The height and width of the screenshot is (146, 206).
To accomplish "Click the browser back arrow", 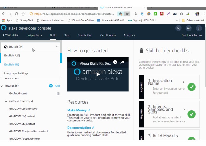I will (4, 14).
